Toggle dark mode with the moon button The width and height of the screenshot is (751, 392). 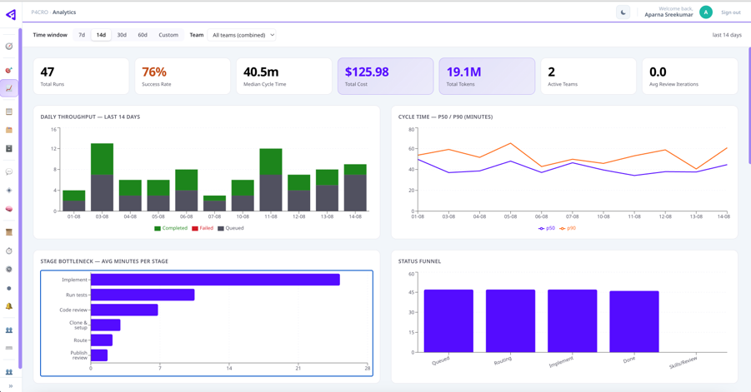[x=623, y=12]
